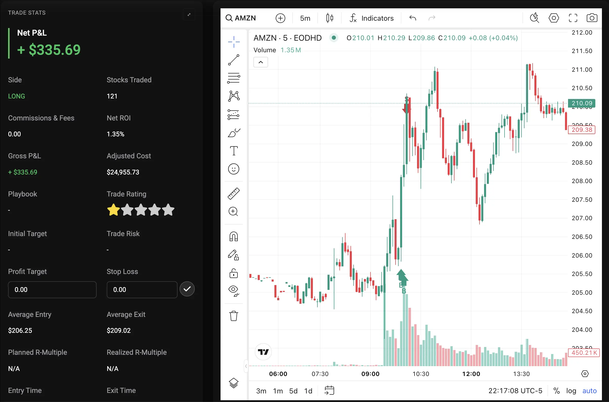Switch the chart range to 1d
The height and width of the screenshot is (402, 609).
[308, 390]
